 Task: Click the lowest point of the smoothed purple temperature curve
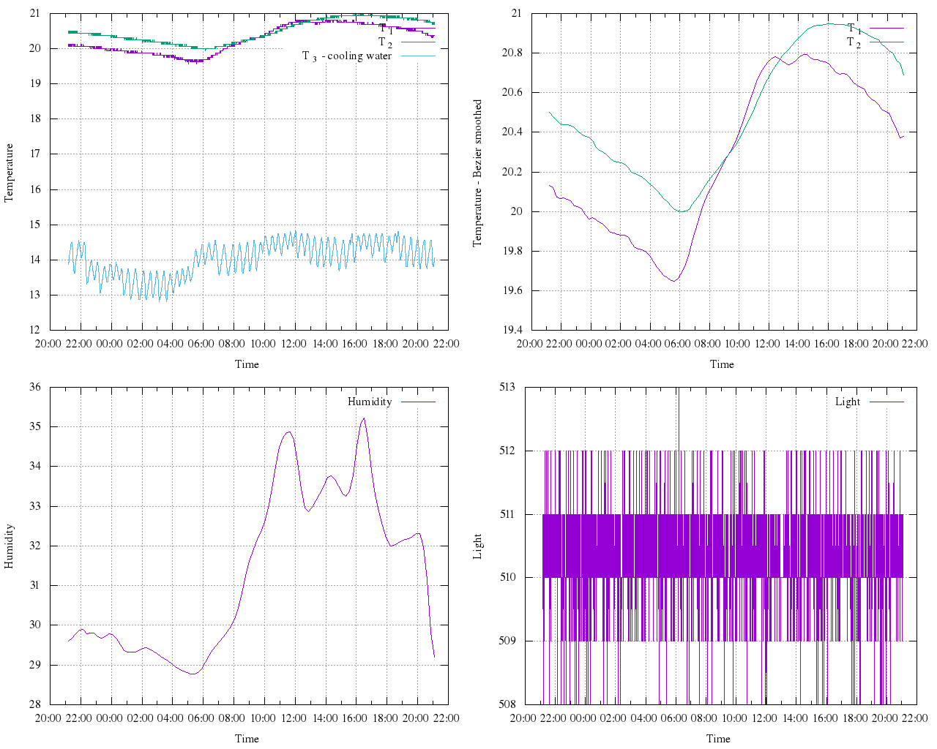pos(673,281)
